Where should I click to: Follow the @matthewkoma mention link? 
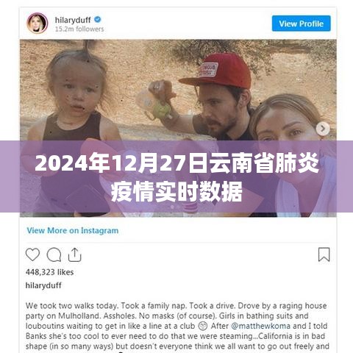click(260, 326)
